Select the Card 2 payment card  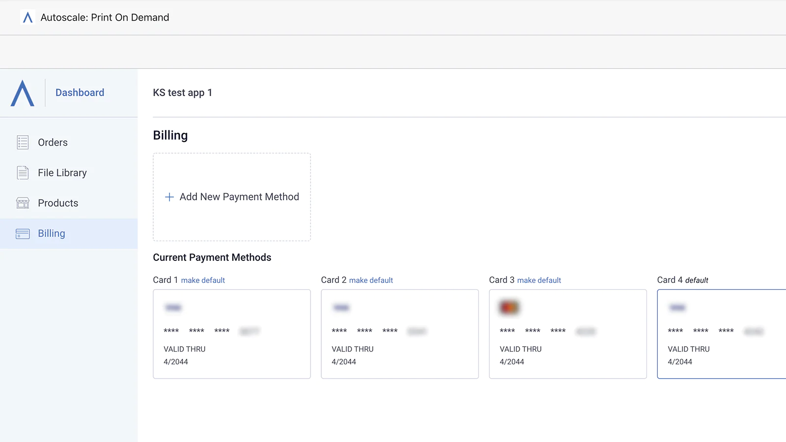point(400,334)
